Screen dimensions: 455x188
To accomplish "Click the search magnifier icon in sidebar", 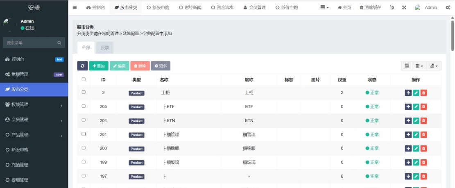I will 59,43.
